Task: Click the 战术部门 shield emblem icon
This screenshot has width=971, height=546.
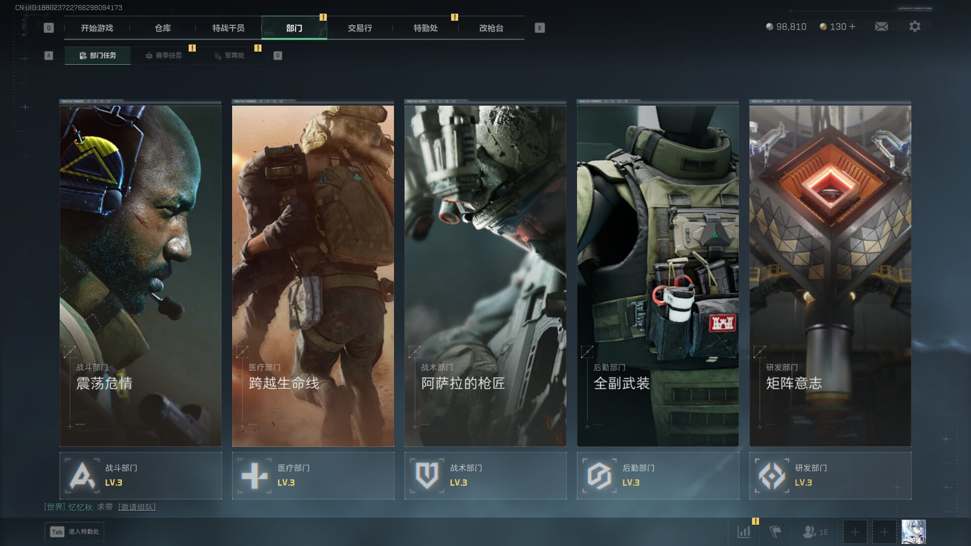Action: pos(427,476)
